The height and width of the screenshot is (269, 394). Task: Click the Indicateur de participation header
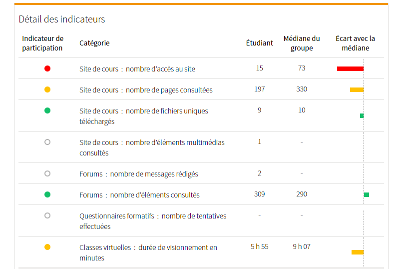pos(43,43)
